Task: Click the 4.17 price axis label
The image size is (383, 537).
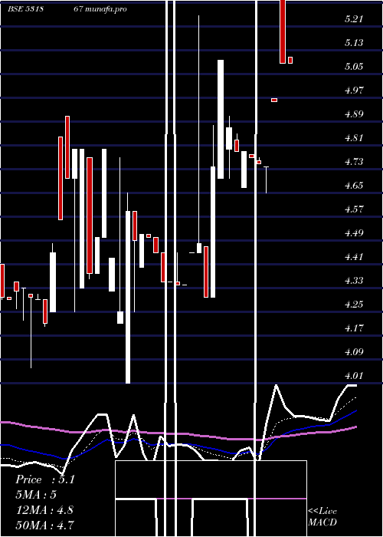Action: (x=353, y=328)
